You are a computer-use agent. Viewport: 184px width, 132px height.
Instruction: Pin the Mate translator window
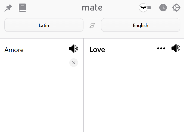pyautogui.click(x=8, y=8)
